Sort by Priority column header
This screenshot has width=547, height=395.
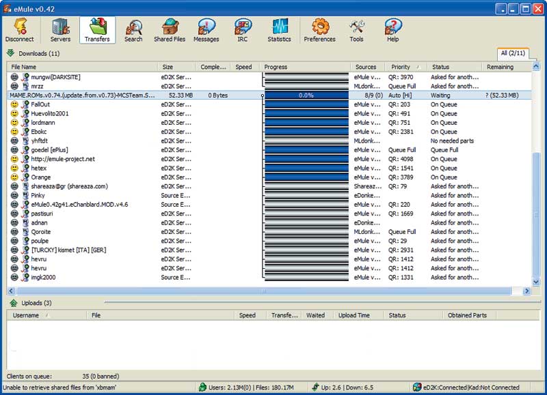pyautogui.click(x=406, y=67)
